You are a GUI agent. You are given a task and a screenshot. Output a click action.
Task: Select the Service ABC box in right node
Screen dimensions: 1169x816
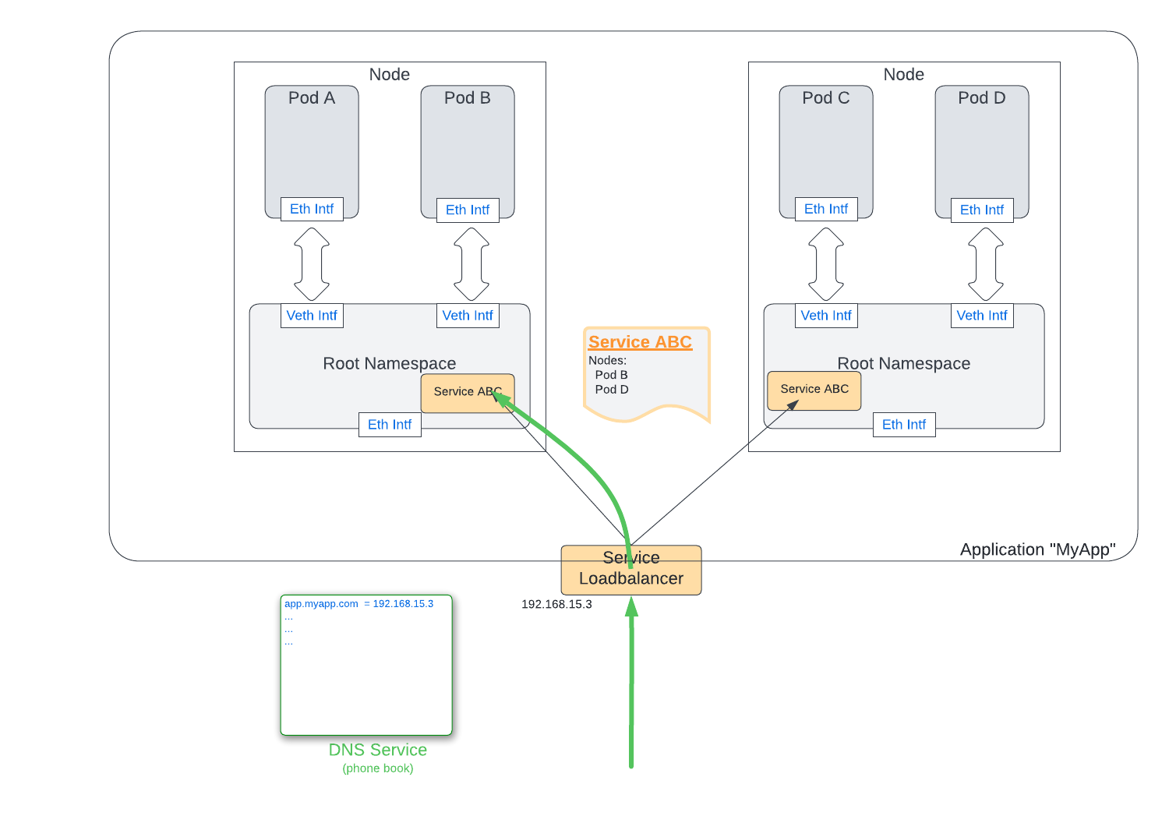pos(814,390)
